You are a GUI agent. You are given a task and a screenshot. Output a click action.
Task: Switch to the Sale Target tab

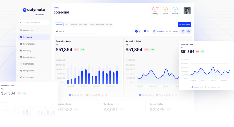pos(83,25)
